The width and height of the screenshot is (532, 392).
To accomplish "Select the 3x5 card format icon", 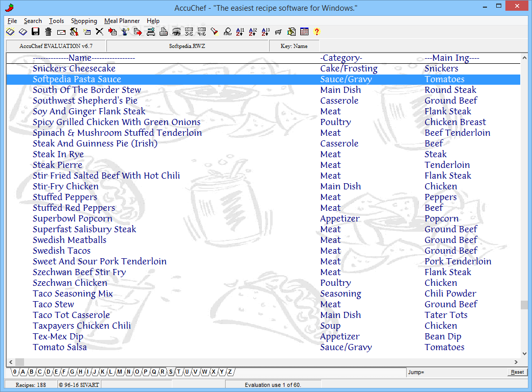I will point(189,32).
